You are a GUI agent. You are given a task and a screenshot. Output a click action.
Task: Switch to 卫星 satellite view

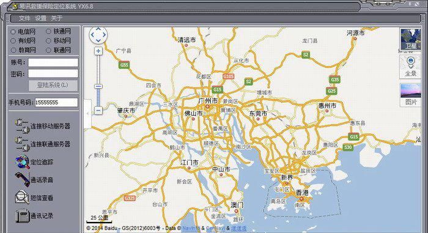(x=410, y=39)
